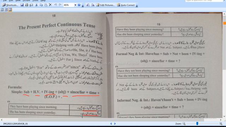Click the Rotate Left icon
This screenshot has height=127, width=226.
coord(88,5)
